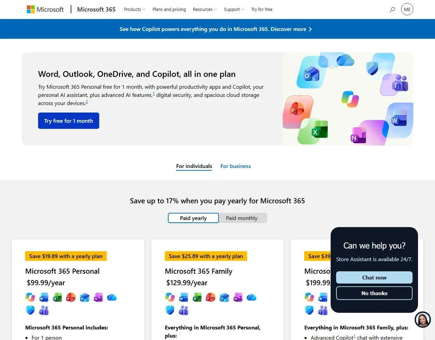This screenshot has width=435, height=340.
Task: Click Microsoft 365 Personal plan title
Action: [62, 271]
